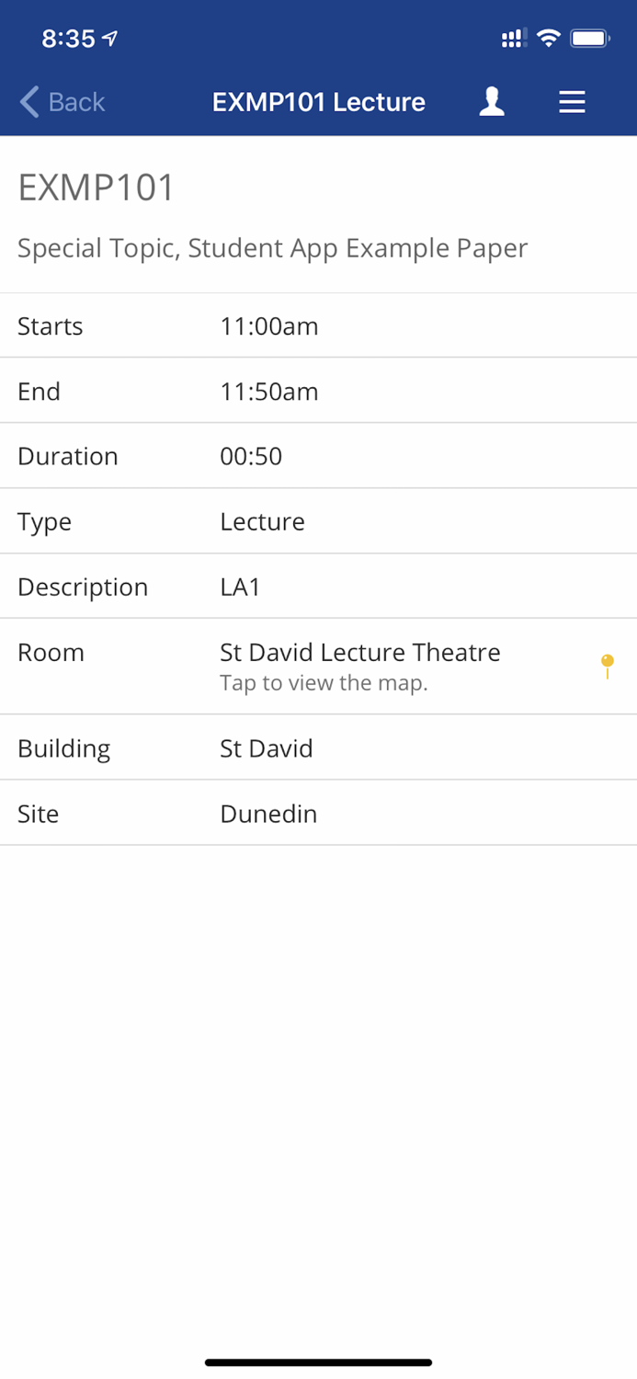Tap the Type Lecture row
637x1379 pixels.
coord(318,521)
